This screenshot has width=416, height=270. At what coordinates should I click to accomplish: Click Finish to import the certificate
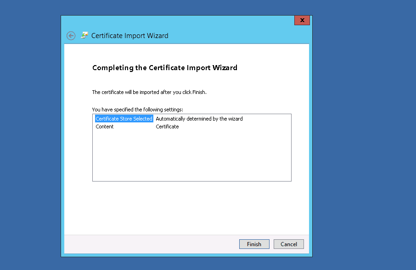click(254, 244)
